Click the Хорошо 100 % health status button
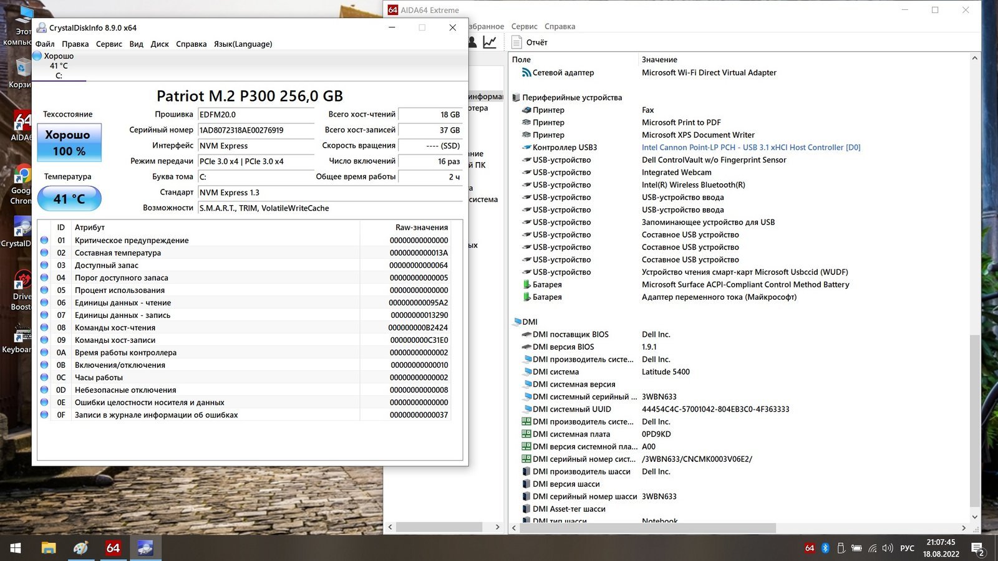The image size is (998, 561). coord(69,143)
